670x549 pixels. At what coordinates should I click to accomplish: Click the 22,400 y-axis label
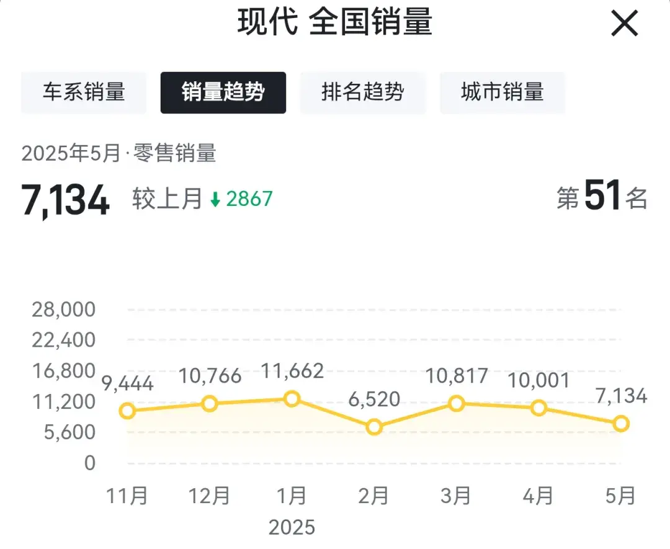(x=64, y=340)
